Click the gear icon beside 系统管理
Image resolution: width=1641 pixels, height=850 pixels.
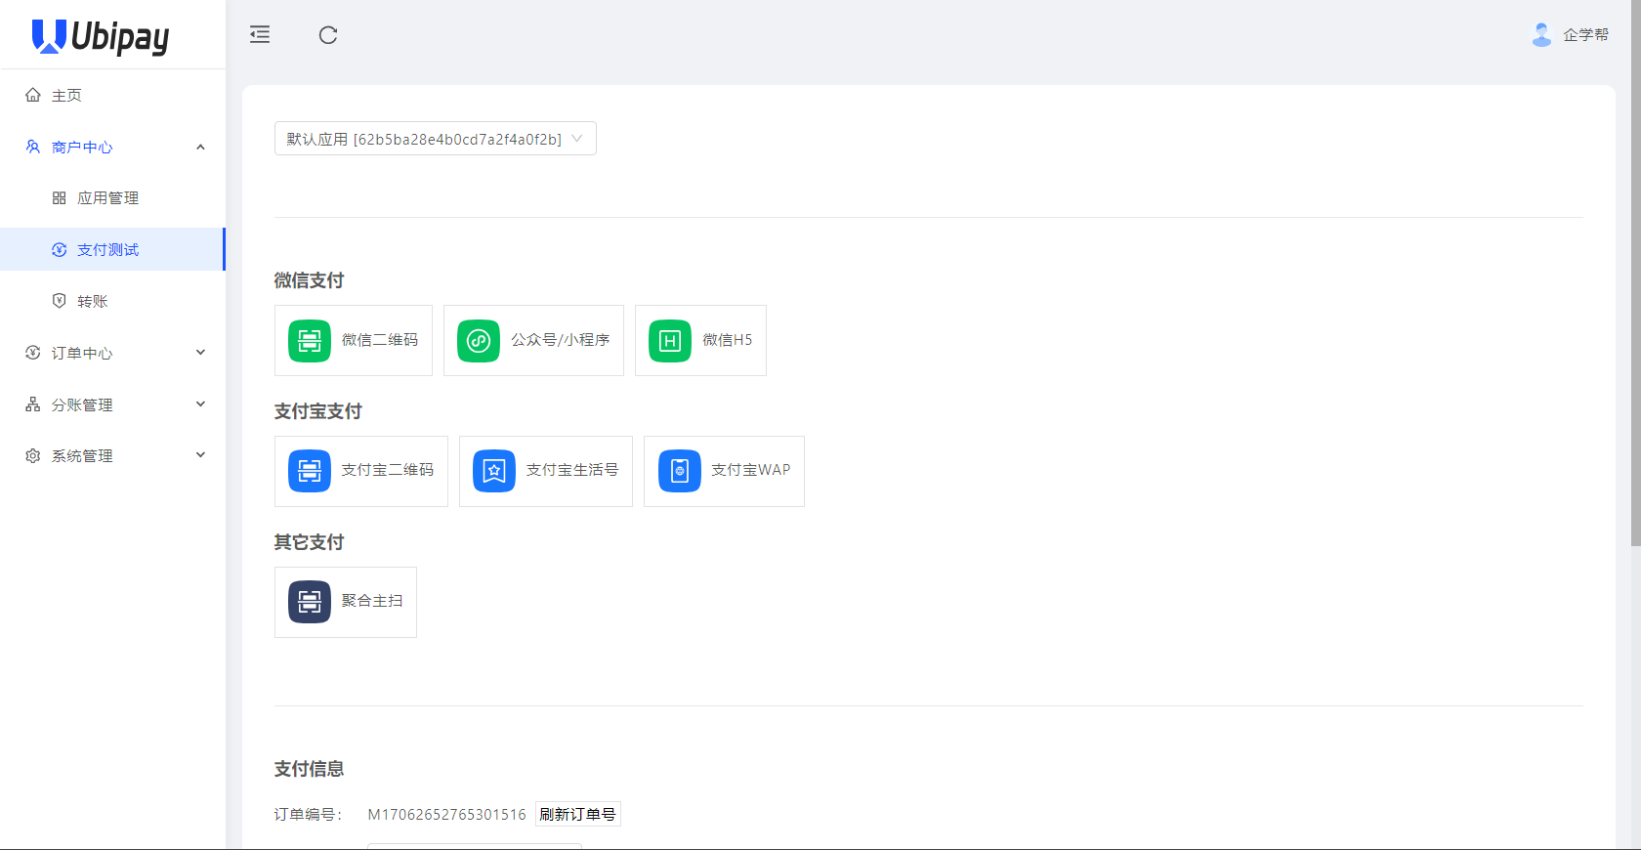click(33, 456)
